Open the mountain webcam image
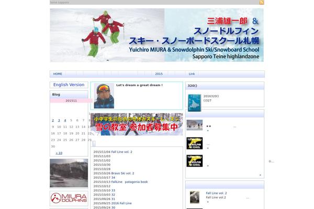The image size is (314, 209). pos(69,173)
